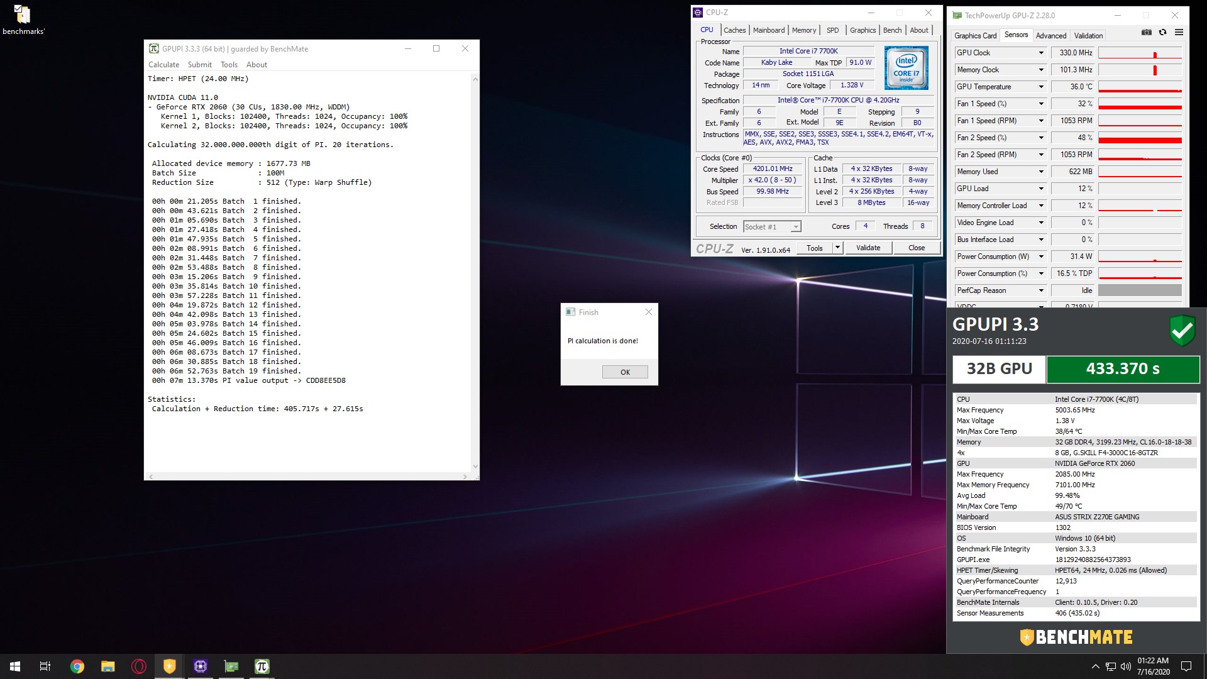Switch to CPU-Z Mainboard tab

769,30
